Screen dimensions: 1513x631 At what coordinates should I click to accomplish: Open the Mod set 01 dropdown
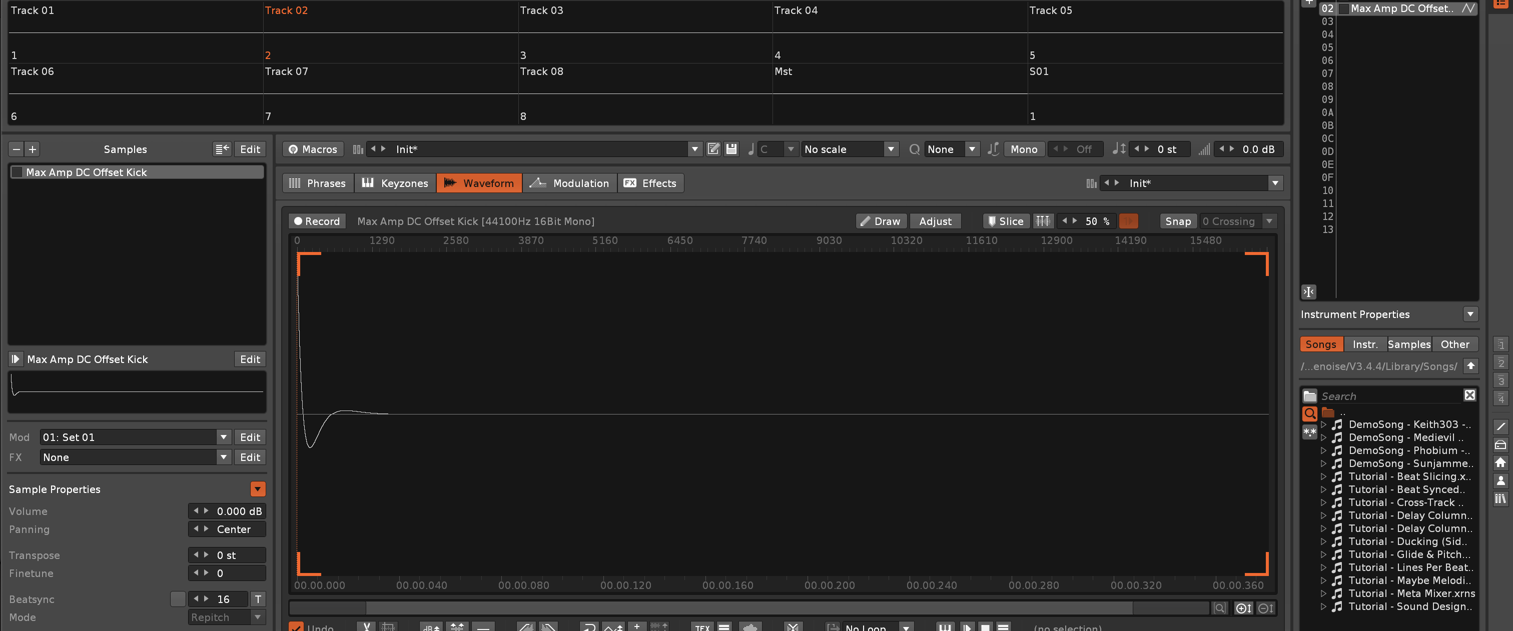pyautogui.click(x=223, y=437)
